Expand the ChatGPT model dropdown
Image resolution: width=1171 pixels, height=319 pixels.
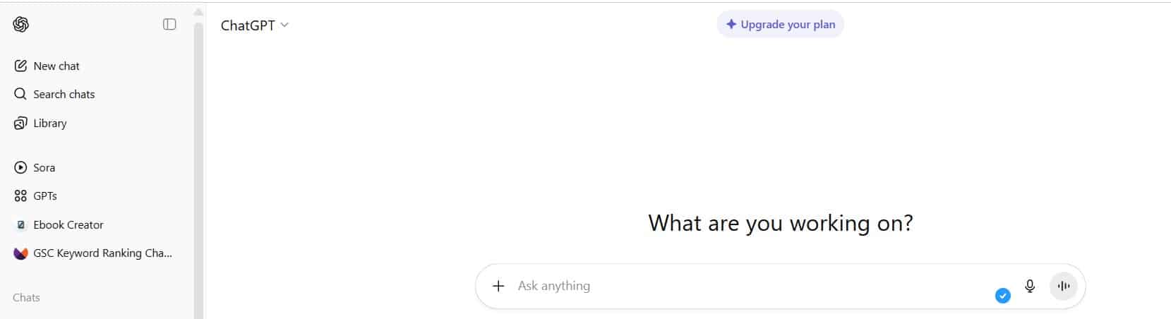click(x=255, y=25)
